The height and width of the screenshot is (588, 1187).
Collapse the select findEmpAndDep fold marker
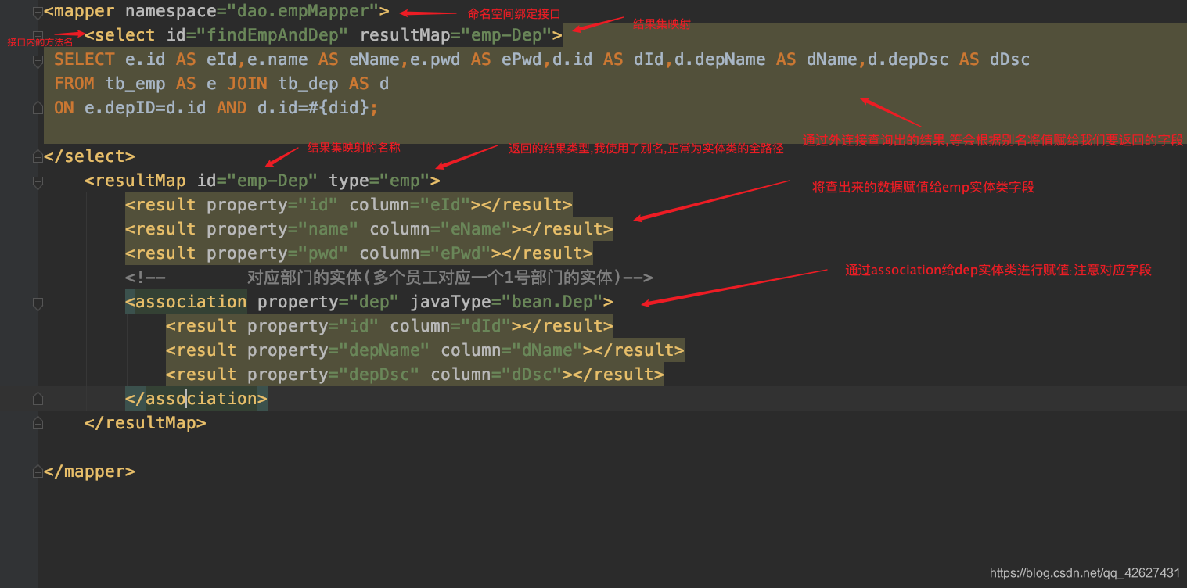click(x=37, y=35)
